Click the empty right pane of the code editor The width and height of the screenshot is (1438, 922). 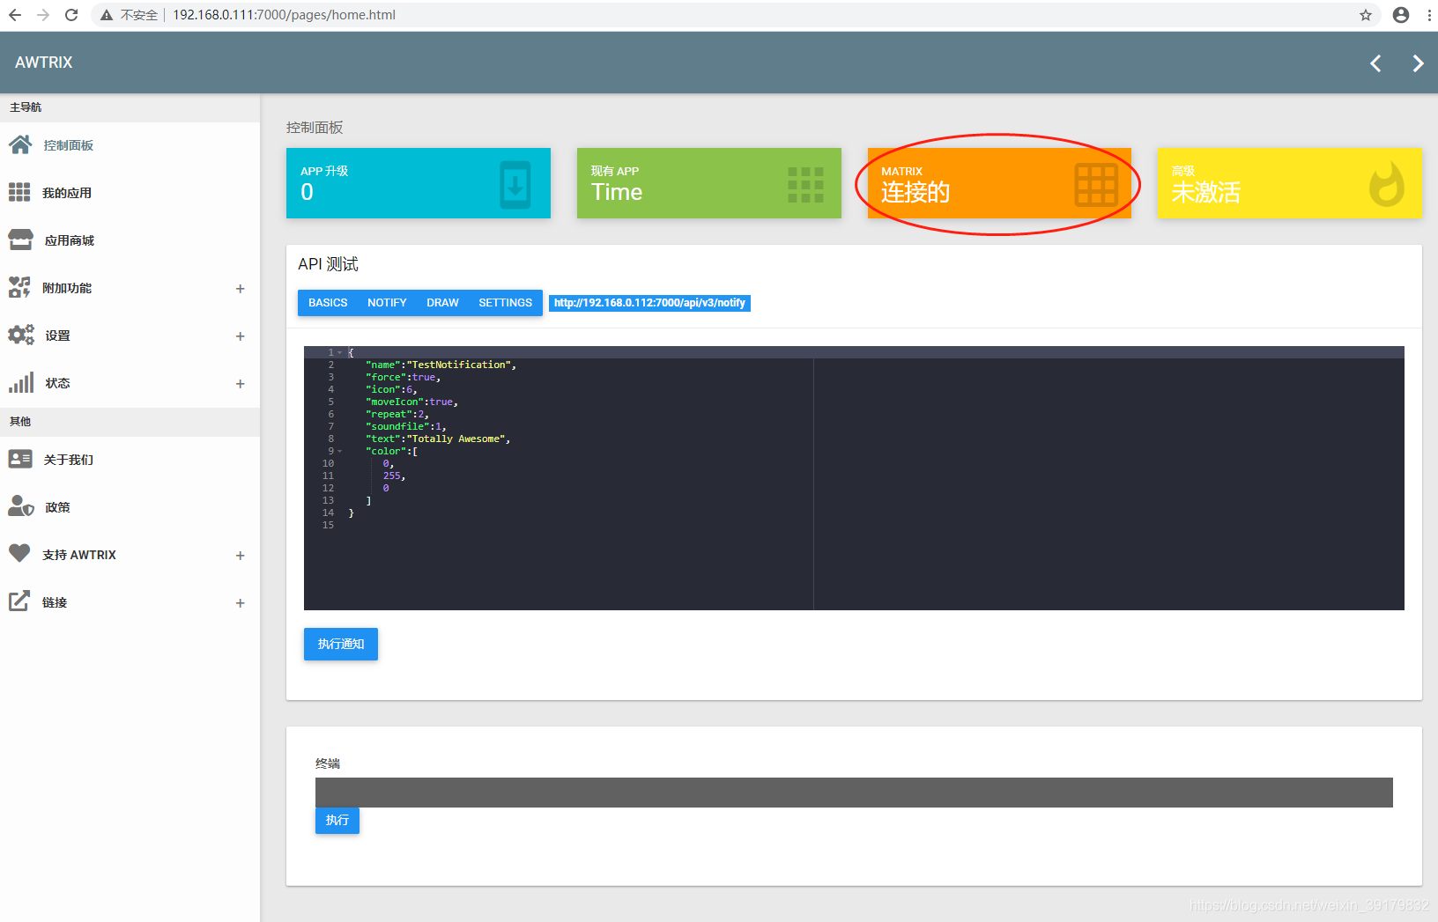point(1108,484)
